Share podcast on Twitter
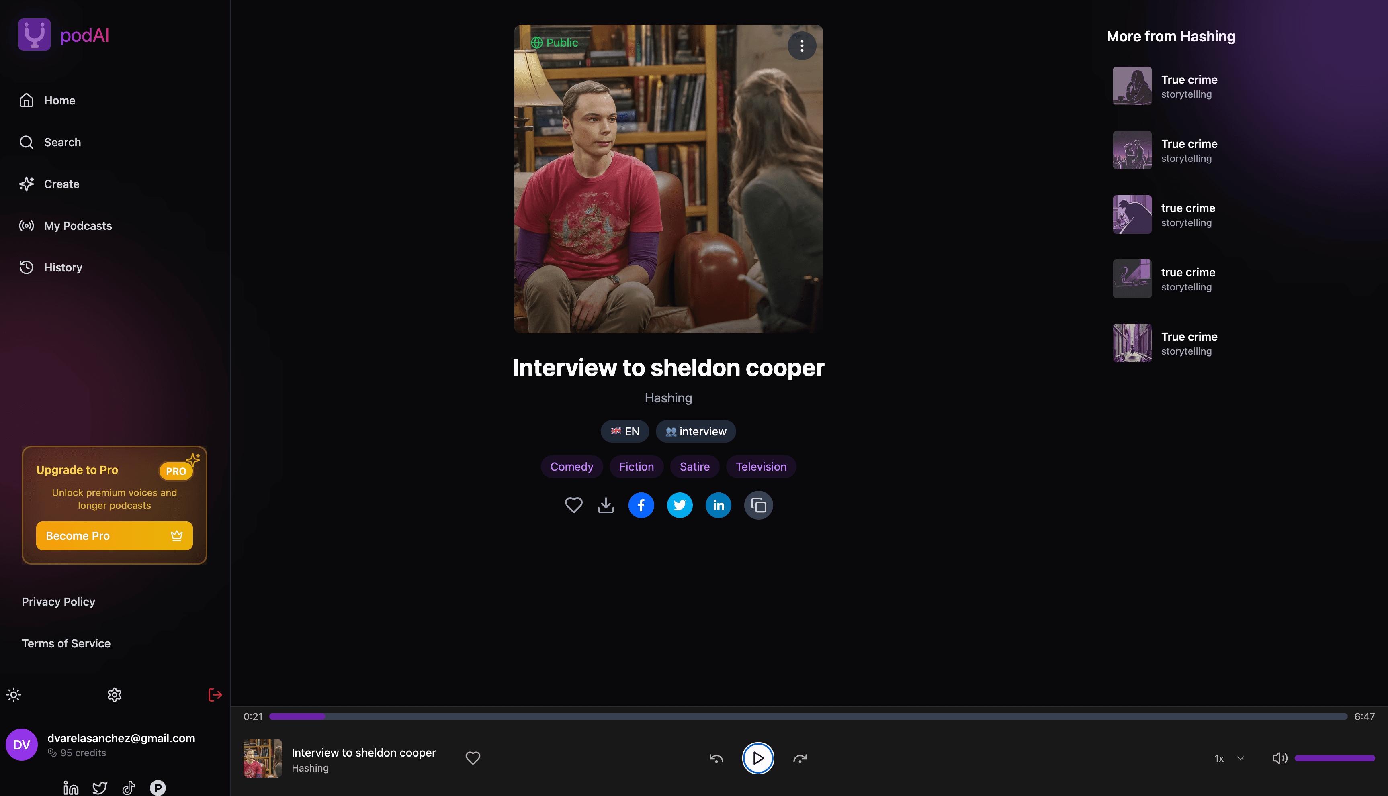Image resolution: width=1388 pixels, height=796 pixels. pyautogui.click(x=680, y=505)
